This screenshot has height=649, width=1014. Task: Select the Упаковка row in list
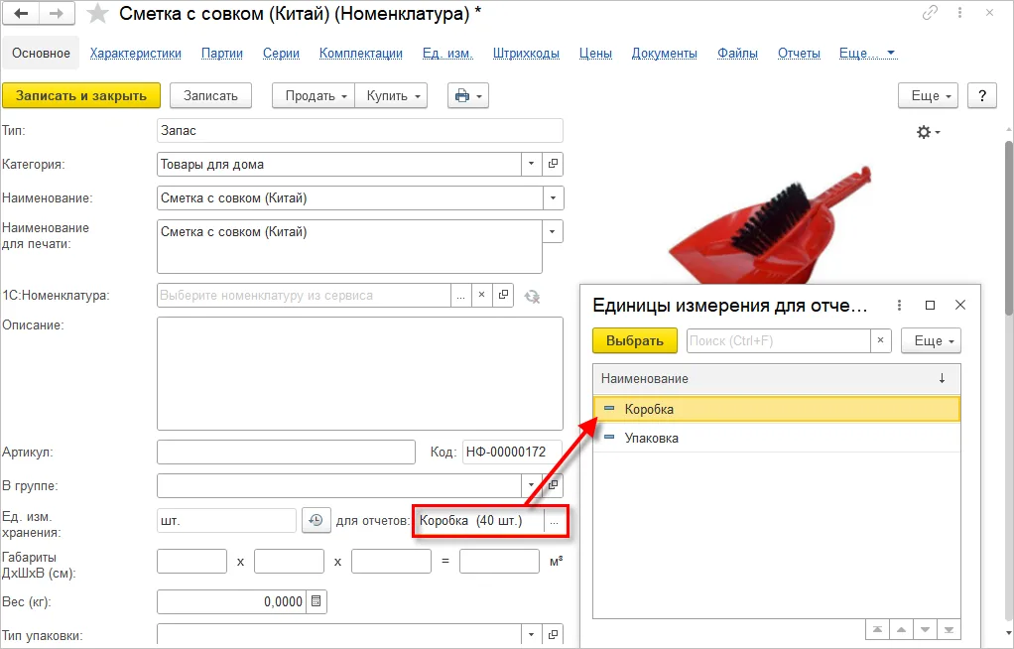pyautogui.click(x=777, y=438)
